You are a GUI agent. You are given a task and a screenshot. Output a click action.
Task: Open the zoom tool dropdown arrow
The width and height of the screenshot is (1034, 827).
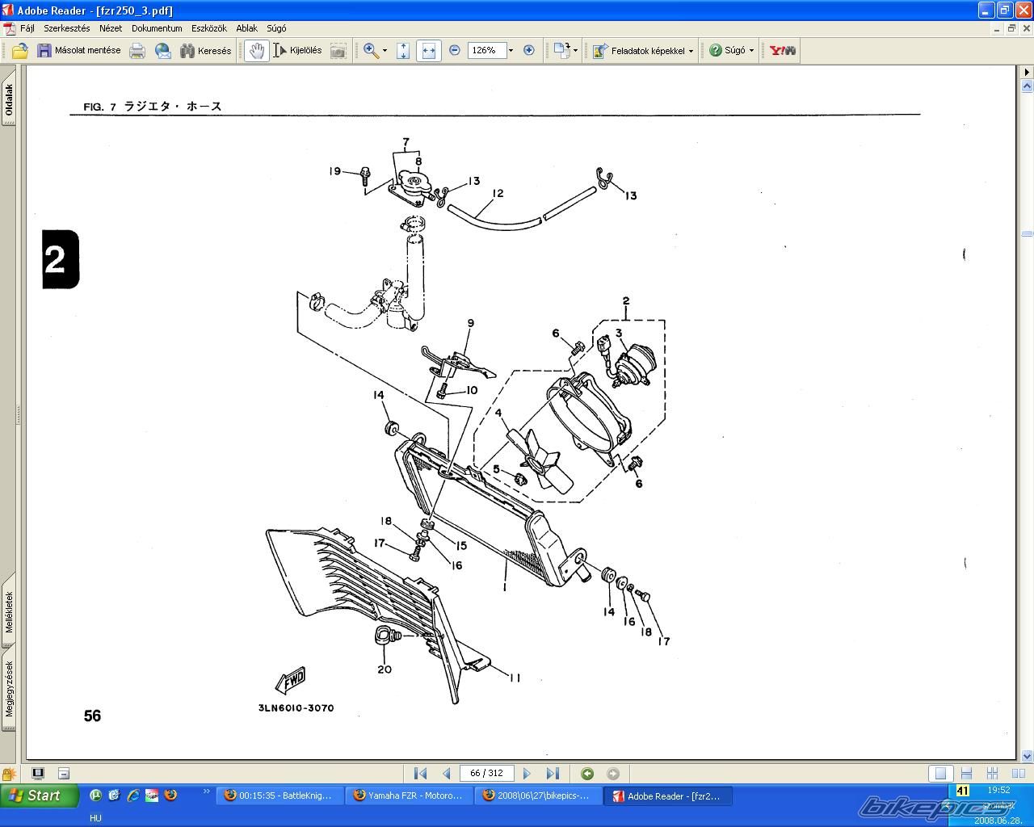coord(385,51)
